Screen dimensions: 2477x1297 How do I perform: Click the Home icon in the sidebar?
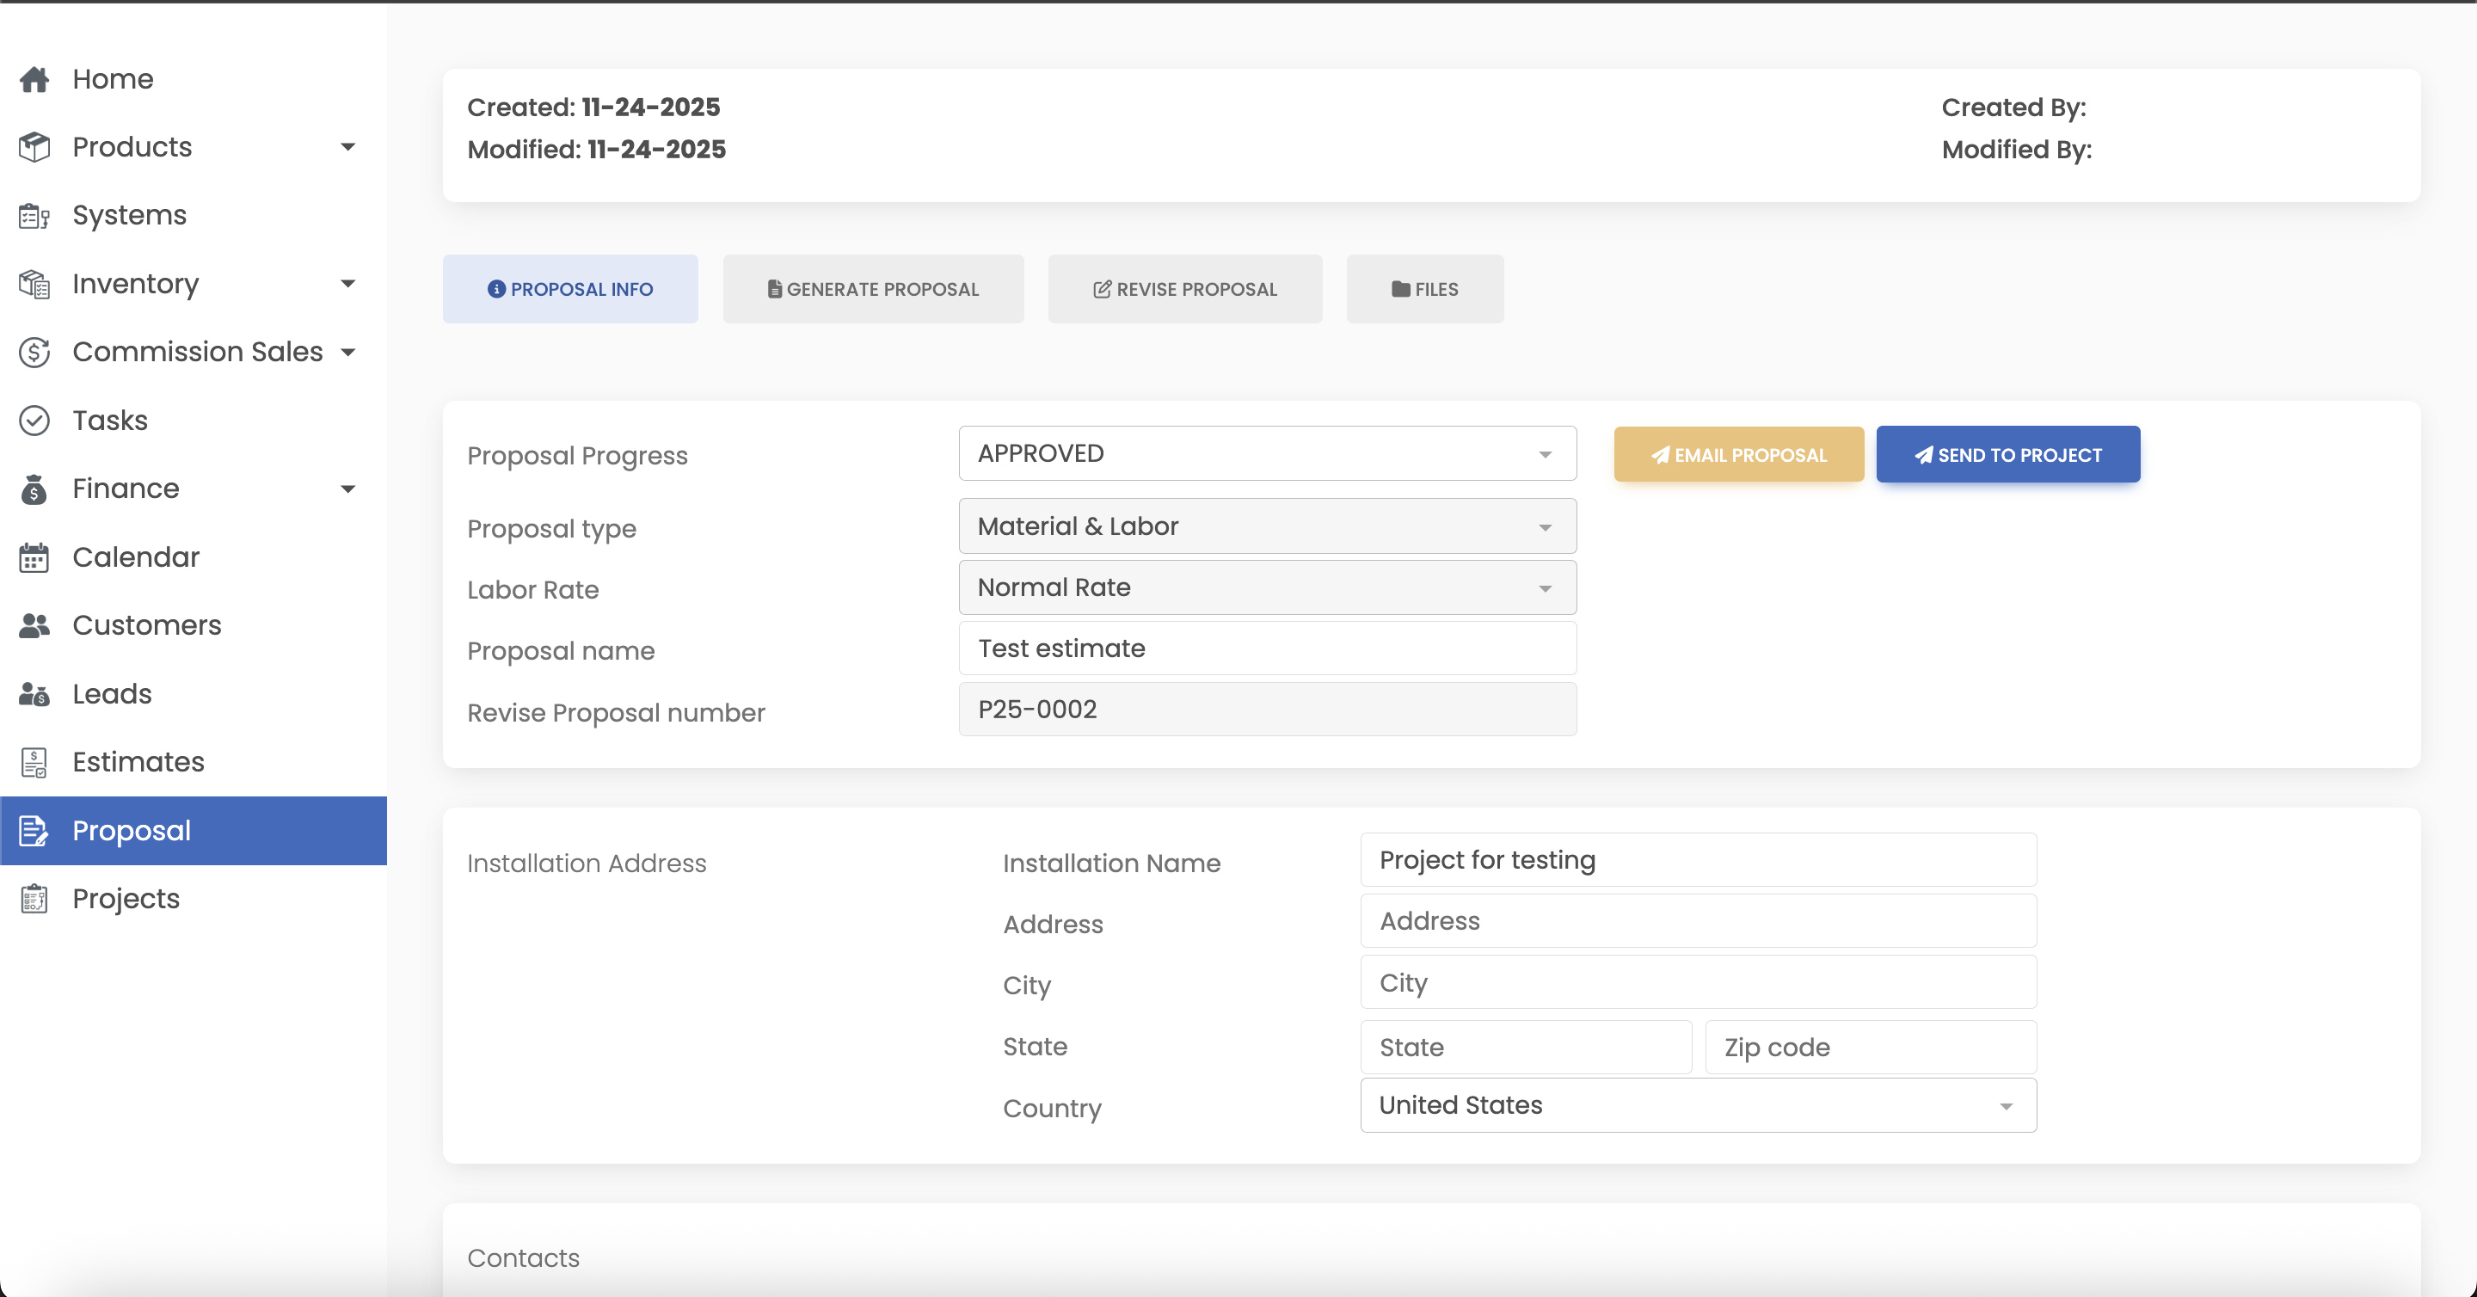34,79
